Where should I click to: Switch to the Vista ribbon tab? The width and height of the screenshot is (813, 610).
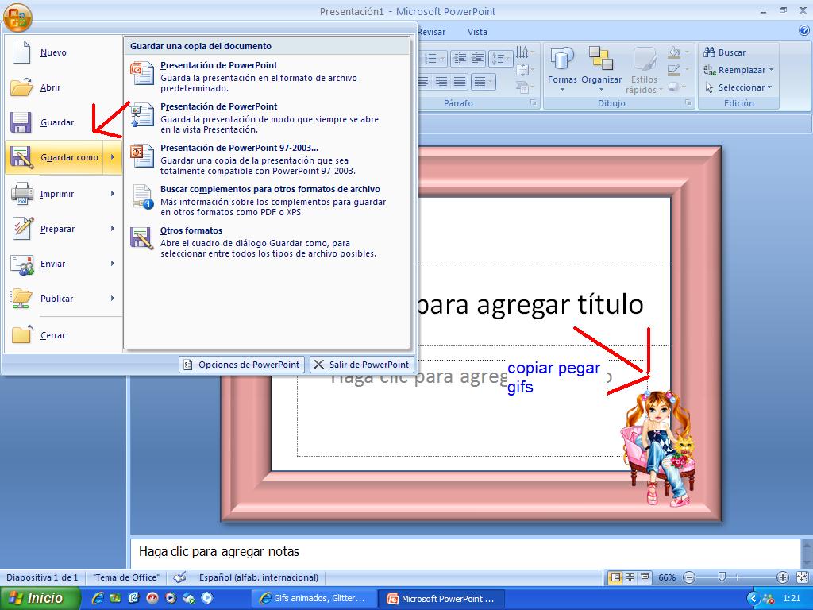click(x=477, y=32)
